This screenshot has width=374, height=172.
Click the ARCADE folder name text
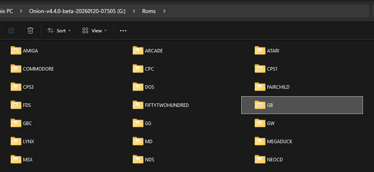point(154,51)
